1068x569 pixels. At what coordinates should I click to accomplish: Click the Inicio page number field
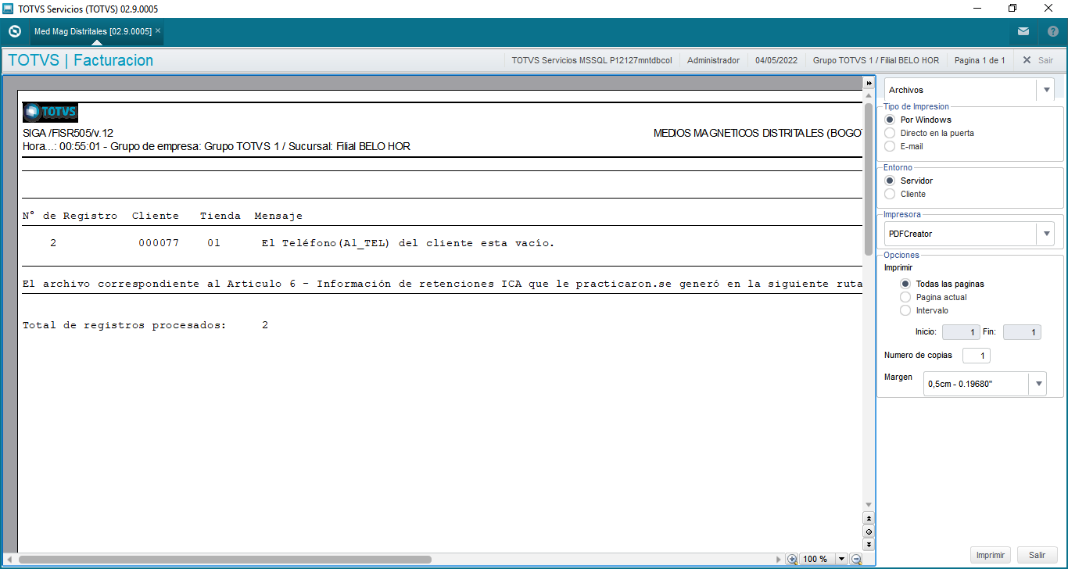coord(961,332)
